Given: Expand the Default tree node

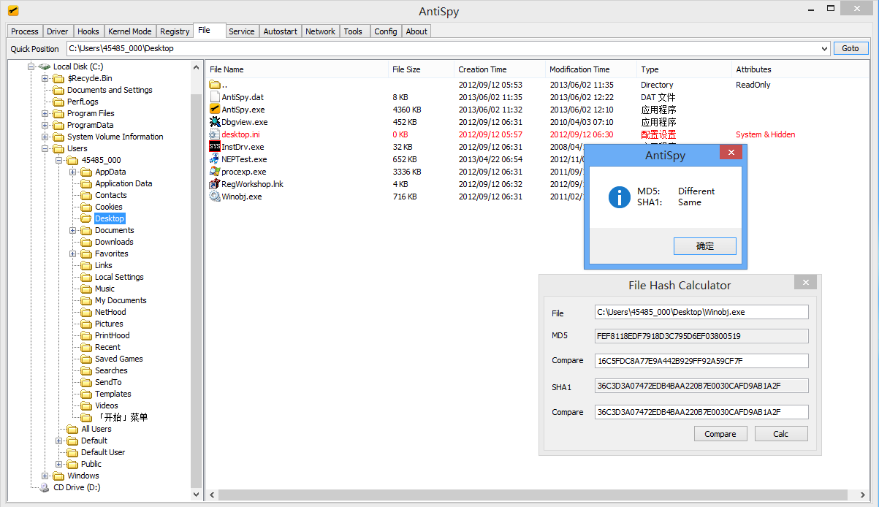Looking at the screenshot, I should click(59, 441).
